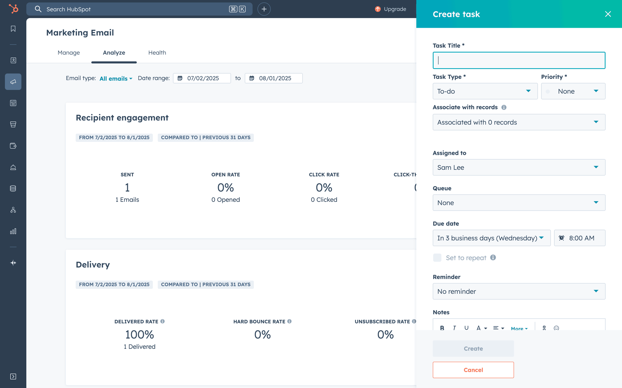Open the CRM contacts sidebar icon
The image size is (622, 388).
tap(13, 60)
